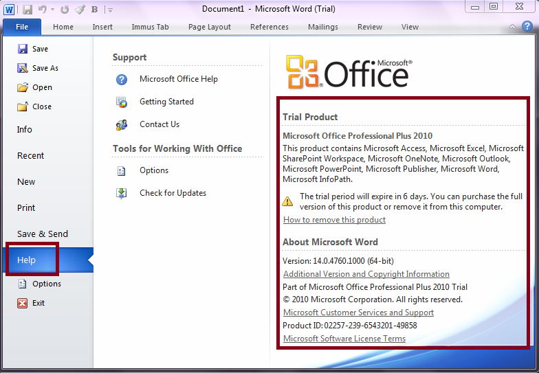Click the Save icon in the Quick Access Toolbar

[27, 10]
